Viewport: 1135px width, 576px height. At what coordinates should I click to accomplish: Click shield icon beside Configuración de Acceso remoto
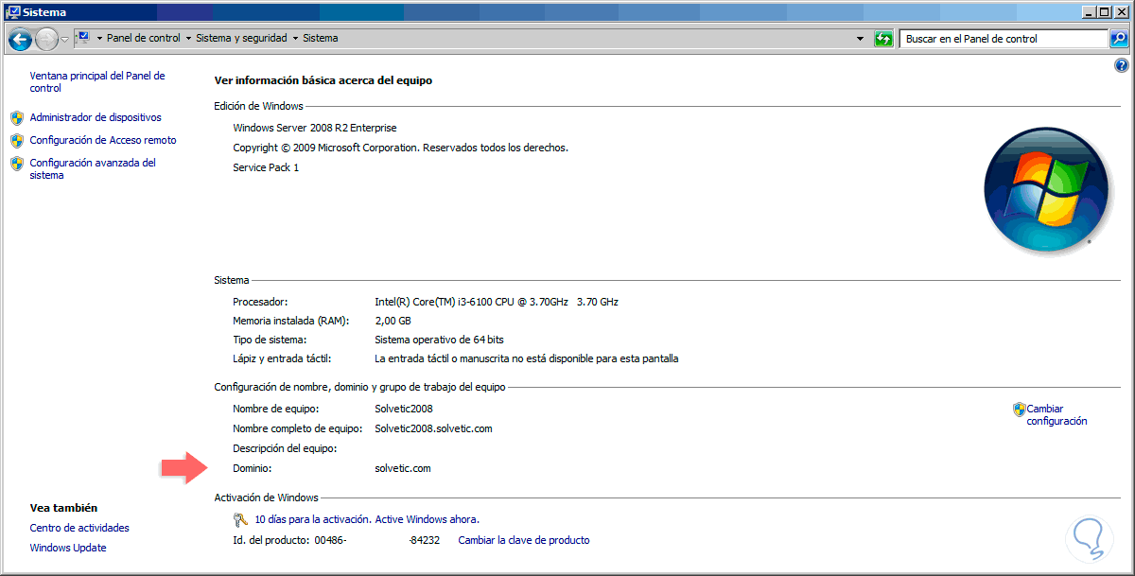(17, 140)
